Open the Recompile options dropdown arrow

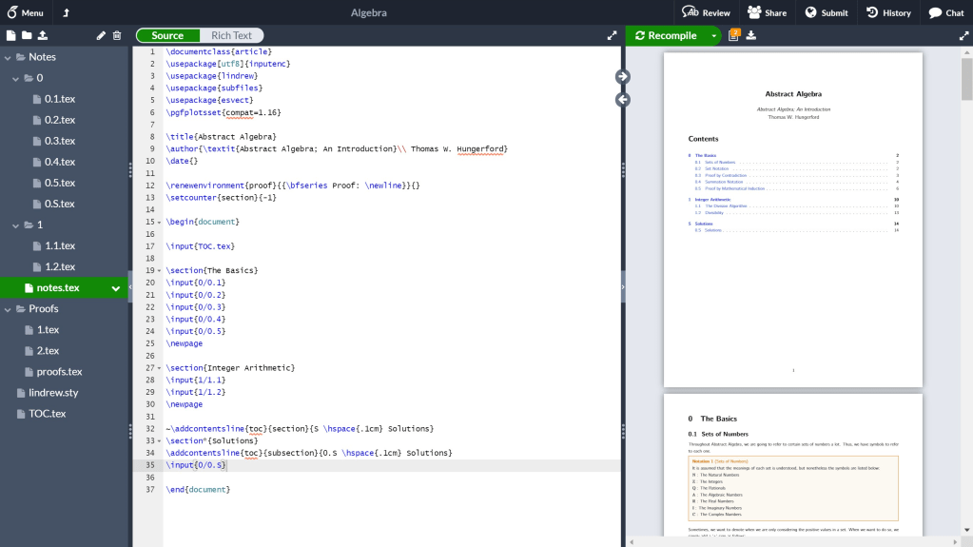713,36
